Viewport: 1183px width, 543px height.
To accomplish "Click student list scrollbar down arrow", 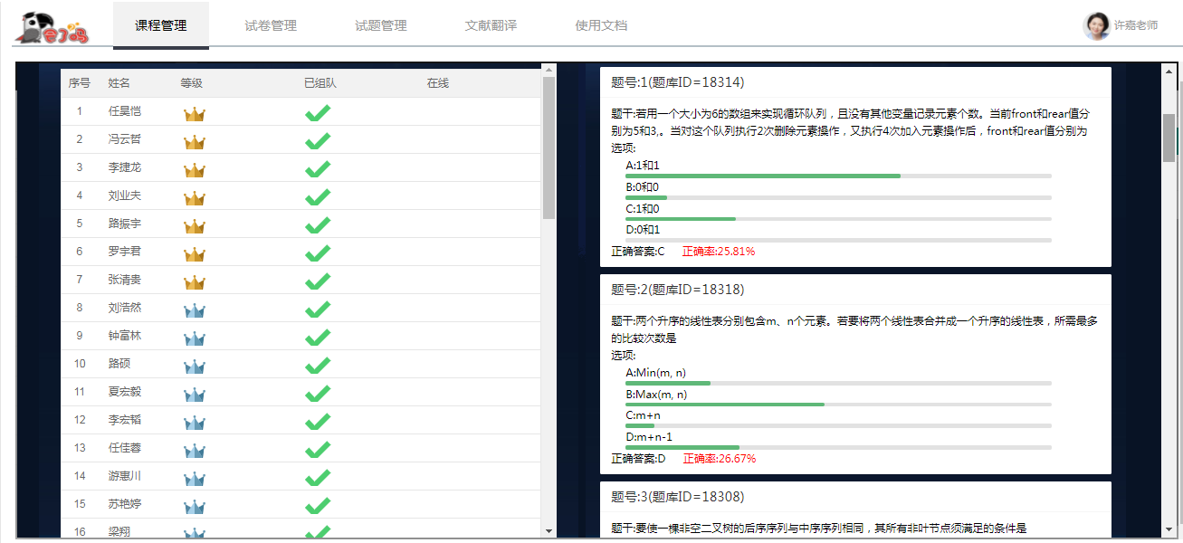I will point(549,530).
